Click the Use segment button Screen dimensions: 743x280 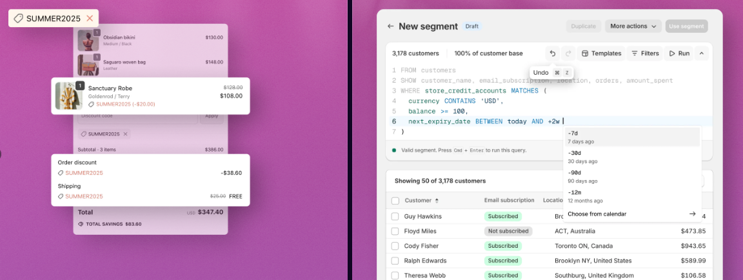(x=686, y=26)
